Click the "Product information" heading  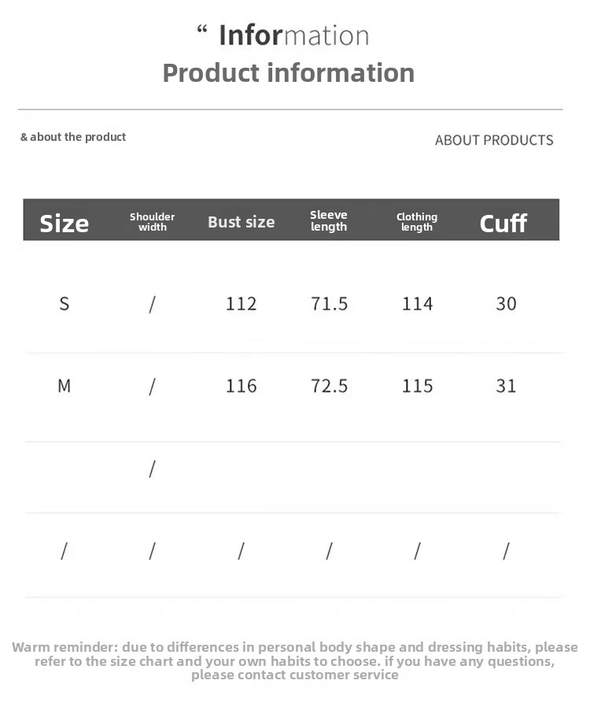coord(288,72)
